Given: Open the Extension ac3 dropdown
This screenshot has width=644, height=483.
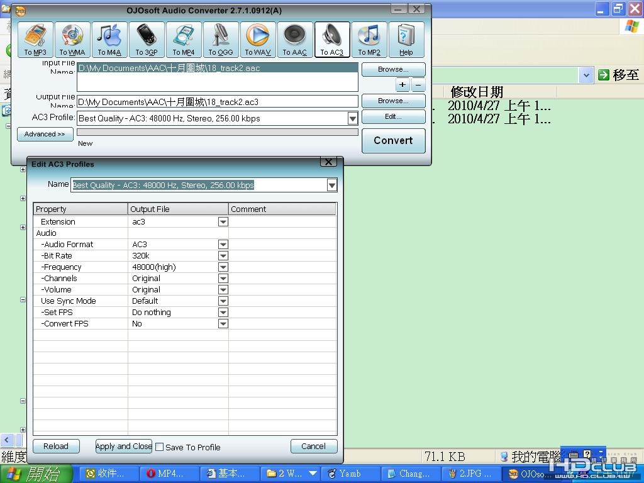Looking at the screenshot, I should pos(223,222).
